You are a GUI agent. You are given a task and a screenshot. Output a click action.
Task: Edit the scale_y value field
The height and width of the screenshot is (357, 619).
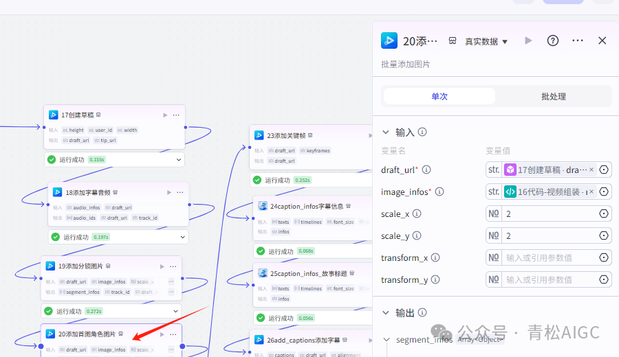coord(550,235)
